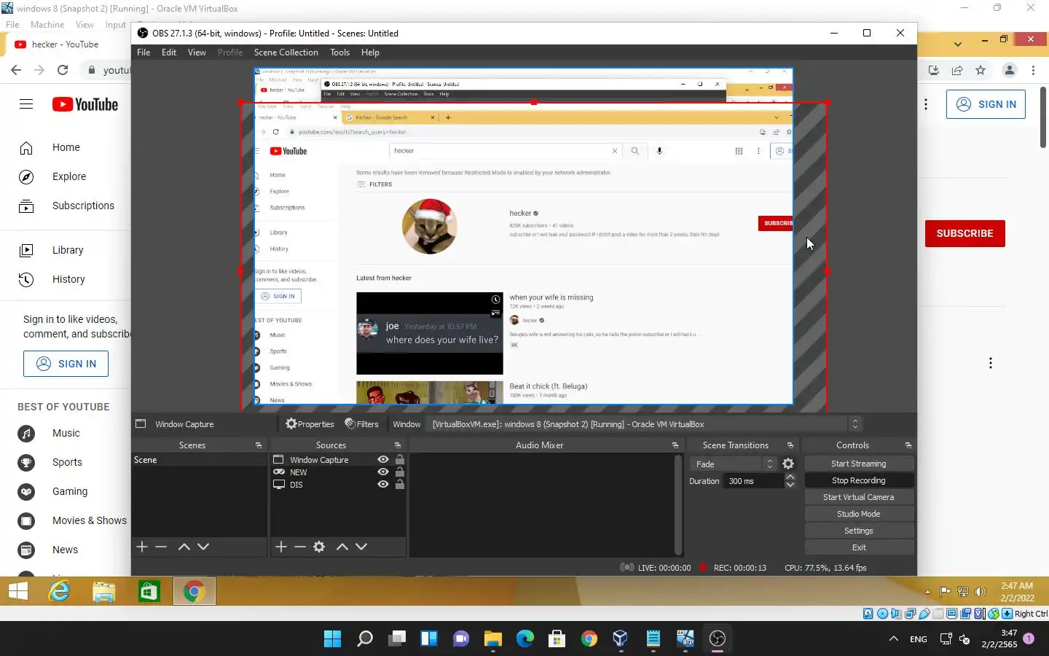Select the DIS source row
The image size is (1049, 656).
(x=338, y=485)
